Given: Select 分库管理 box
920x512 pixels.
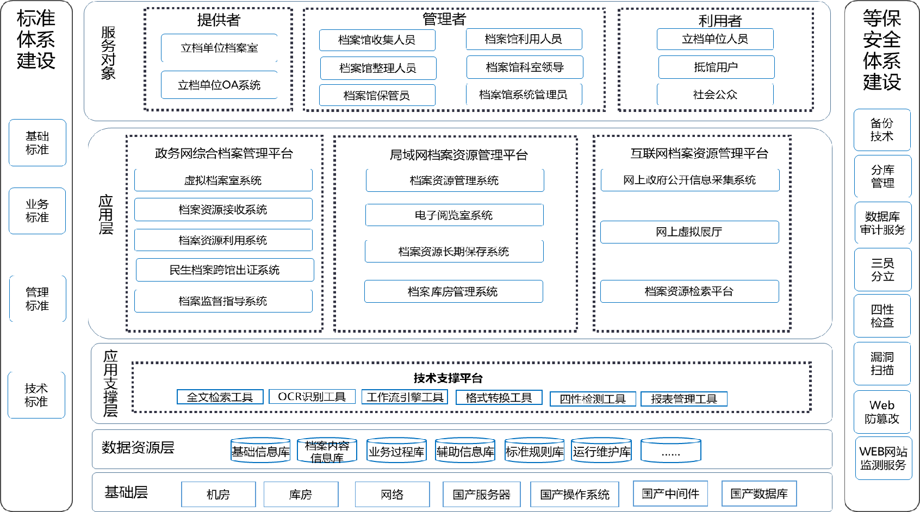Looking at the screenshot, I should (882, 177).
